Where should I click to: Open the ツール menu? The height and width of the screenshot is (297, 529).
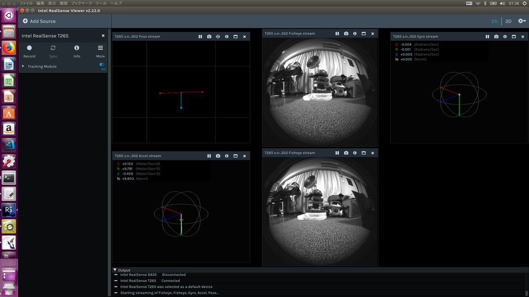point(101,3)
